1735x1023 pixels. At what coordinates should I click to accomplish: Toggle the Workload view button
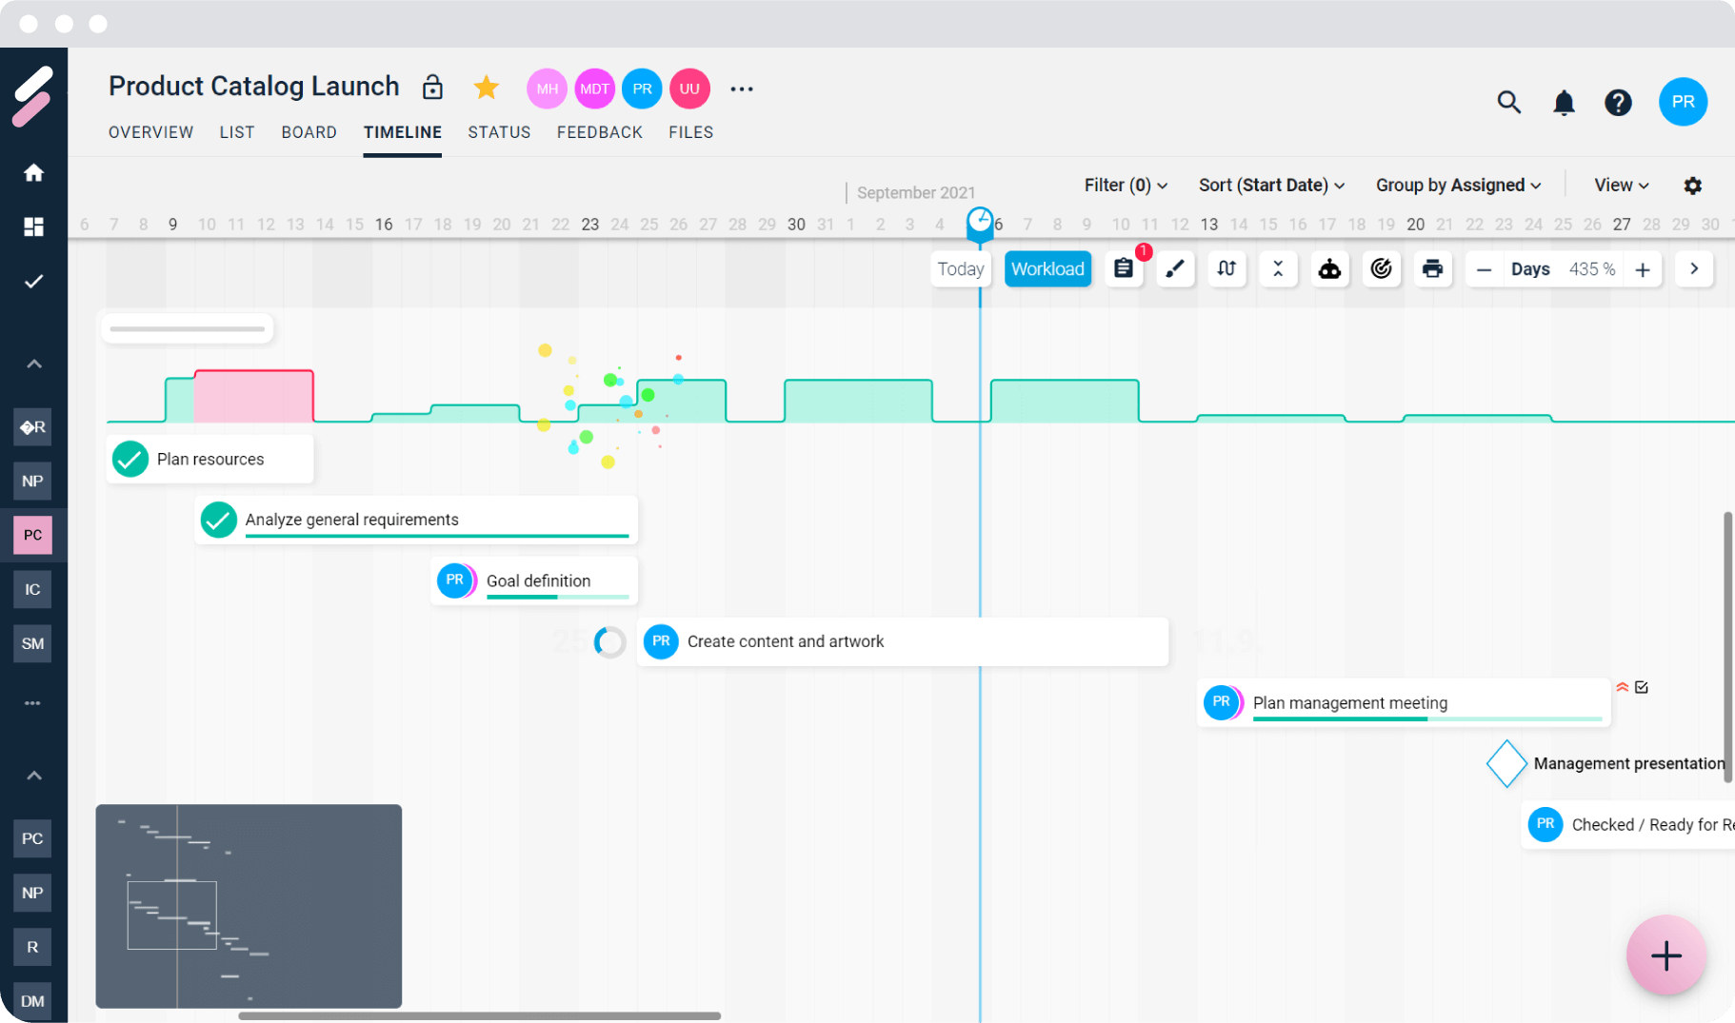[1047, 269]
